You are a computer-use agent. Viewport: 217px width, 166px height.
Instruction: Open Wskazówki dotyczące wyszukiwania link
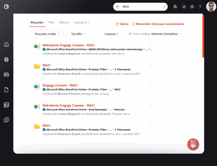(158, 24)
